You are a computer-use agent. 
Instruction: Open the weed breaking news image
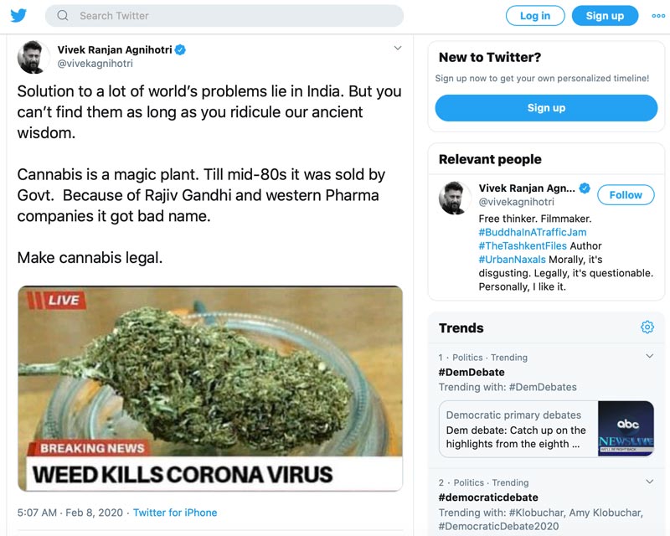(210, 388)
